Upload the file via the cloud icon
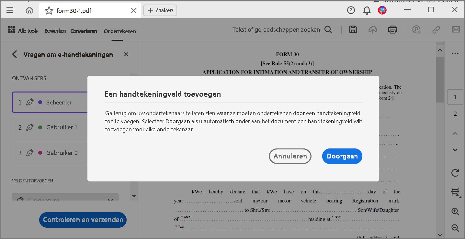Image resolution: width=465 pixels, height=239 pixels. click(x=373, y=29)
